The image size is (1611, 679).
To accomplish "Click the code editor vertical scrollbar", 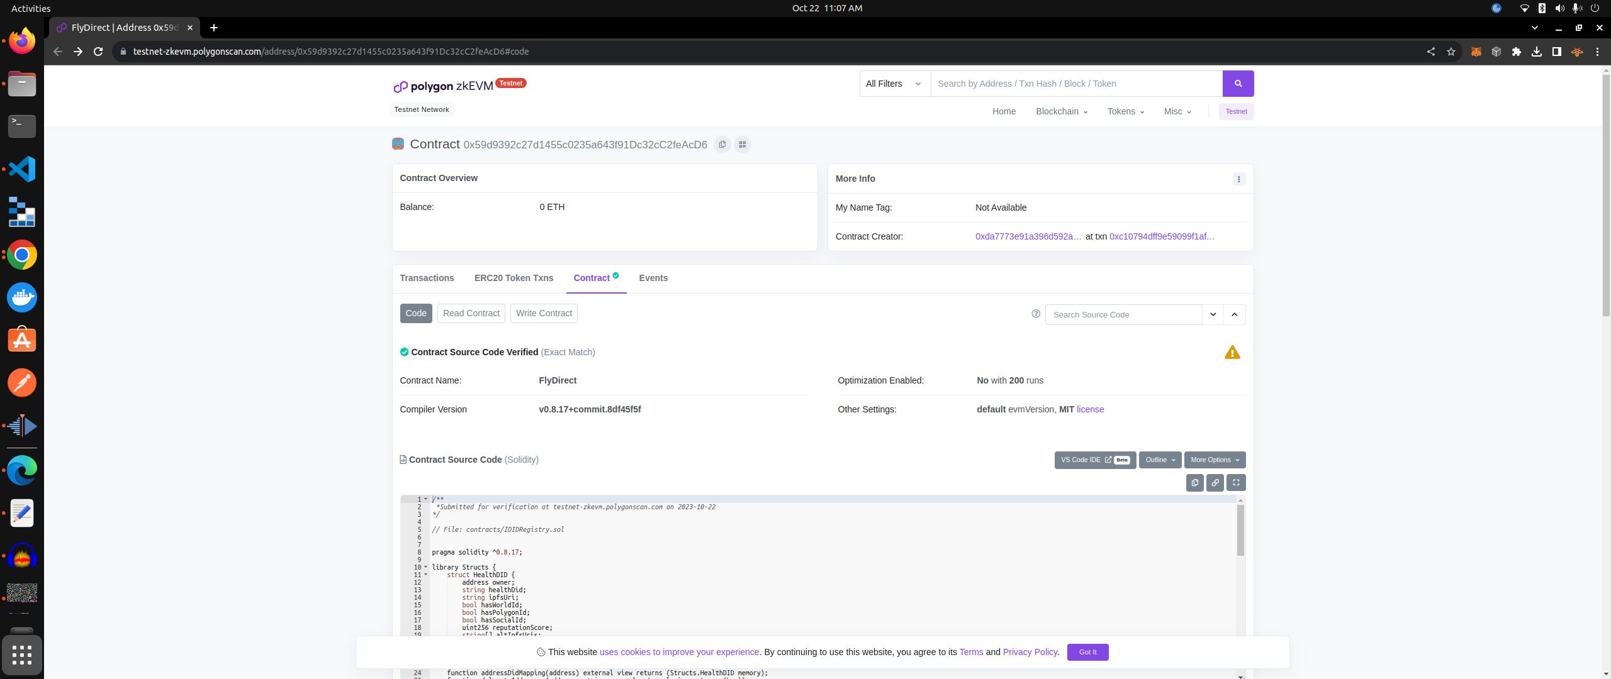I will click(1240, 530).
